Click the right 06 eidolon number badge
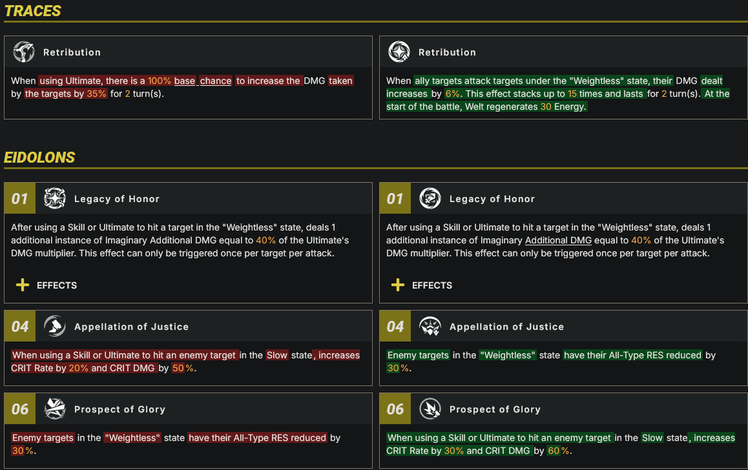This screenshot has width=748, height=470. pos(395,409)
